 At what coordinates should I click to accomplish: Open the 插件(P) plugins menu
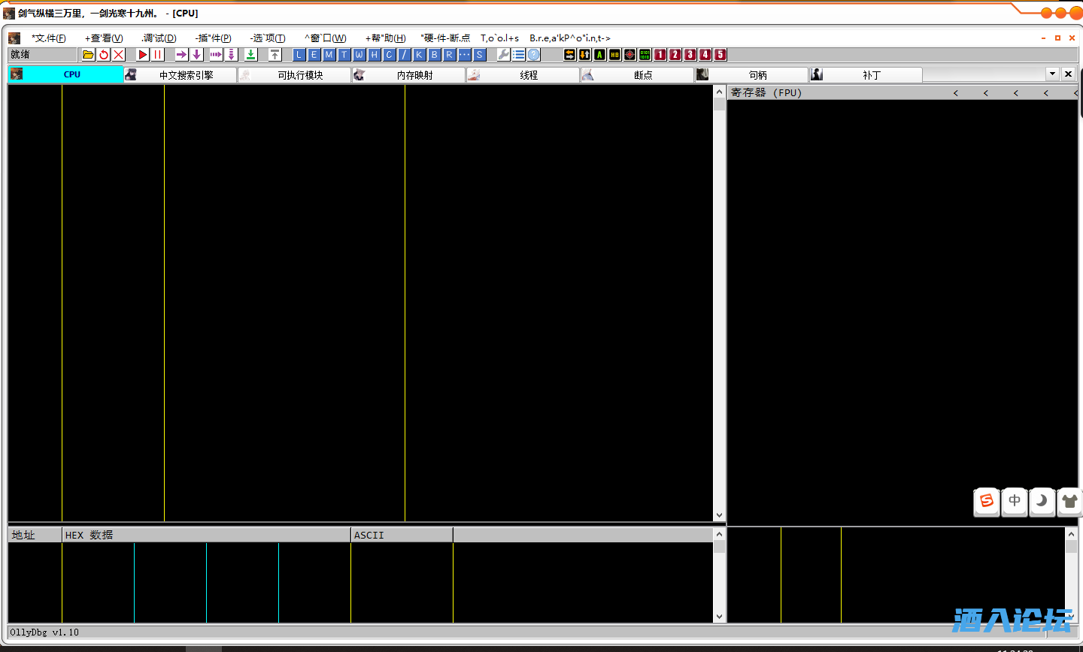coord(214,38)
